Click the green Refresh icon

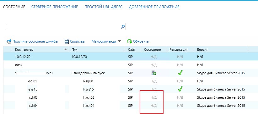130,41
